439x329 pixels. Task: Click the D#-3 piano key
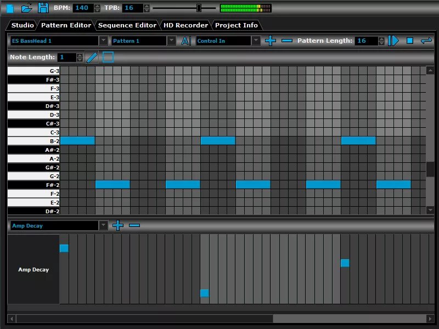pos(33,106)
